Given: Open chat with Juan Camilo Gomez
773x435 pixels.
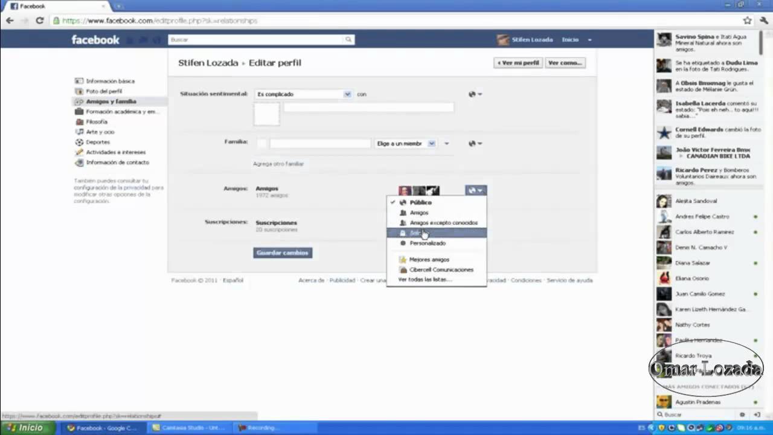Looking at the screenshot, I should click(707, 294).
